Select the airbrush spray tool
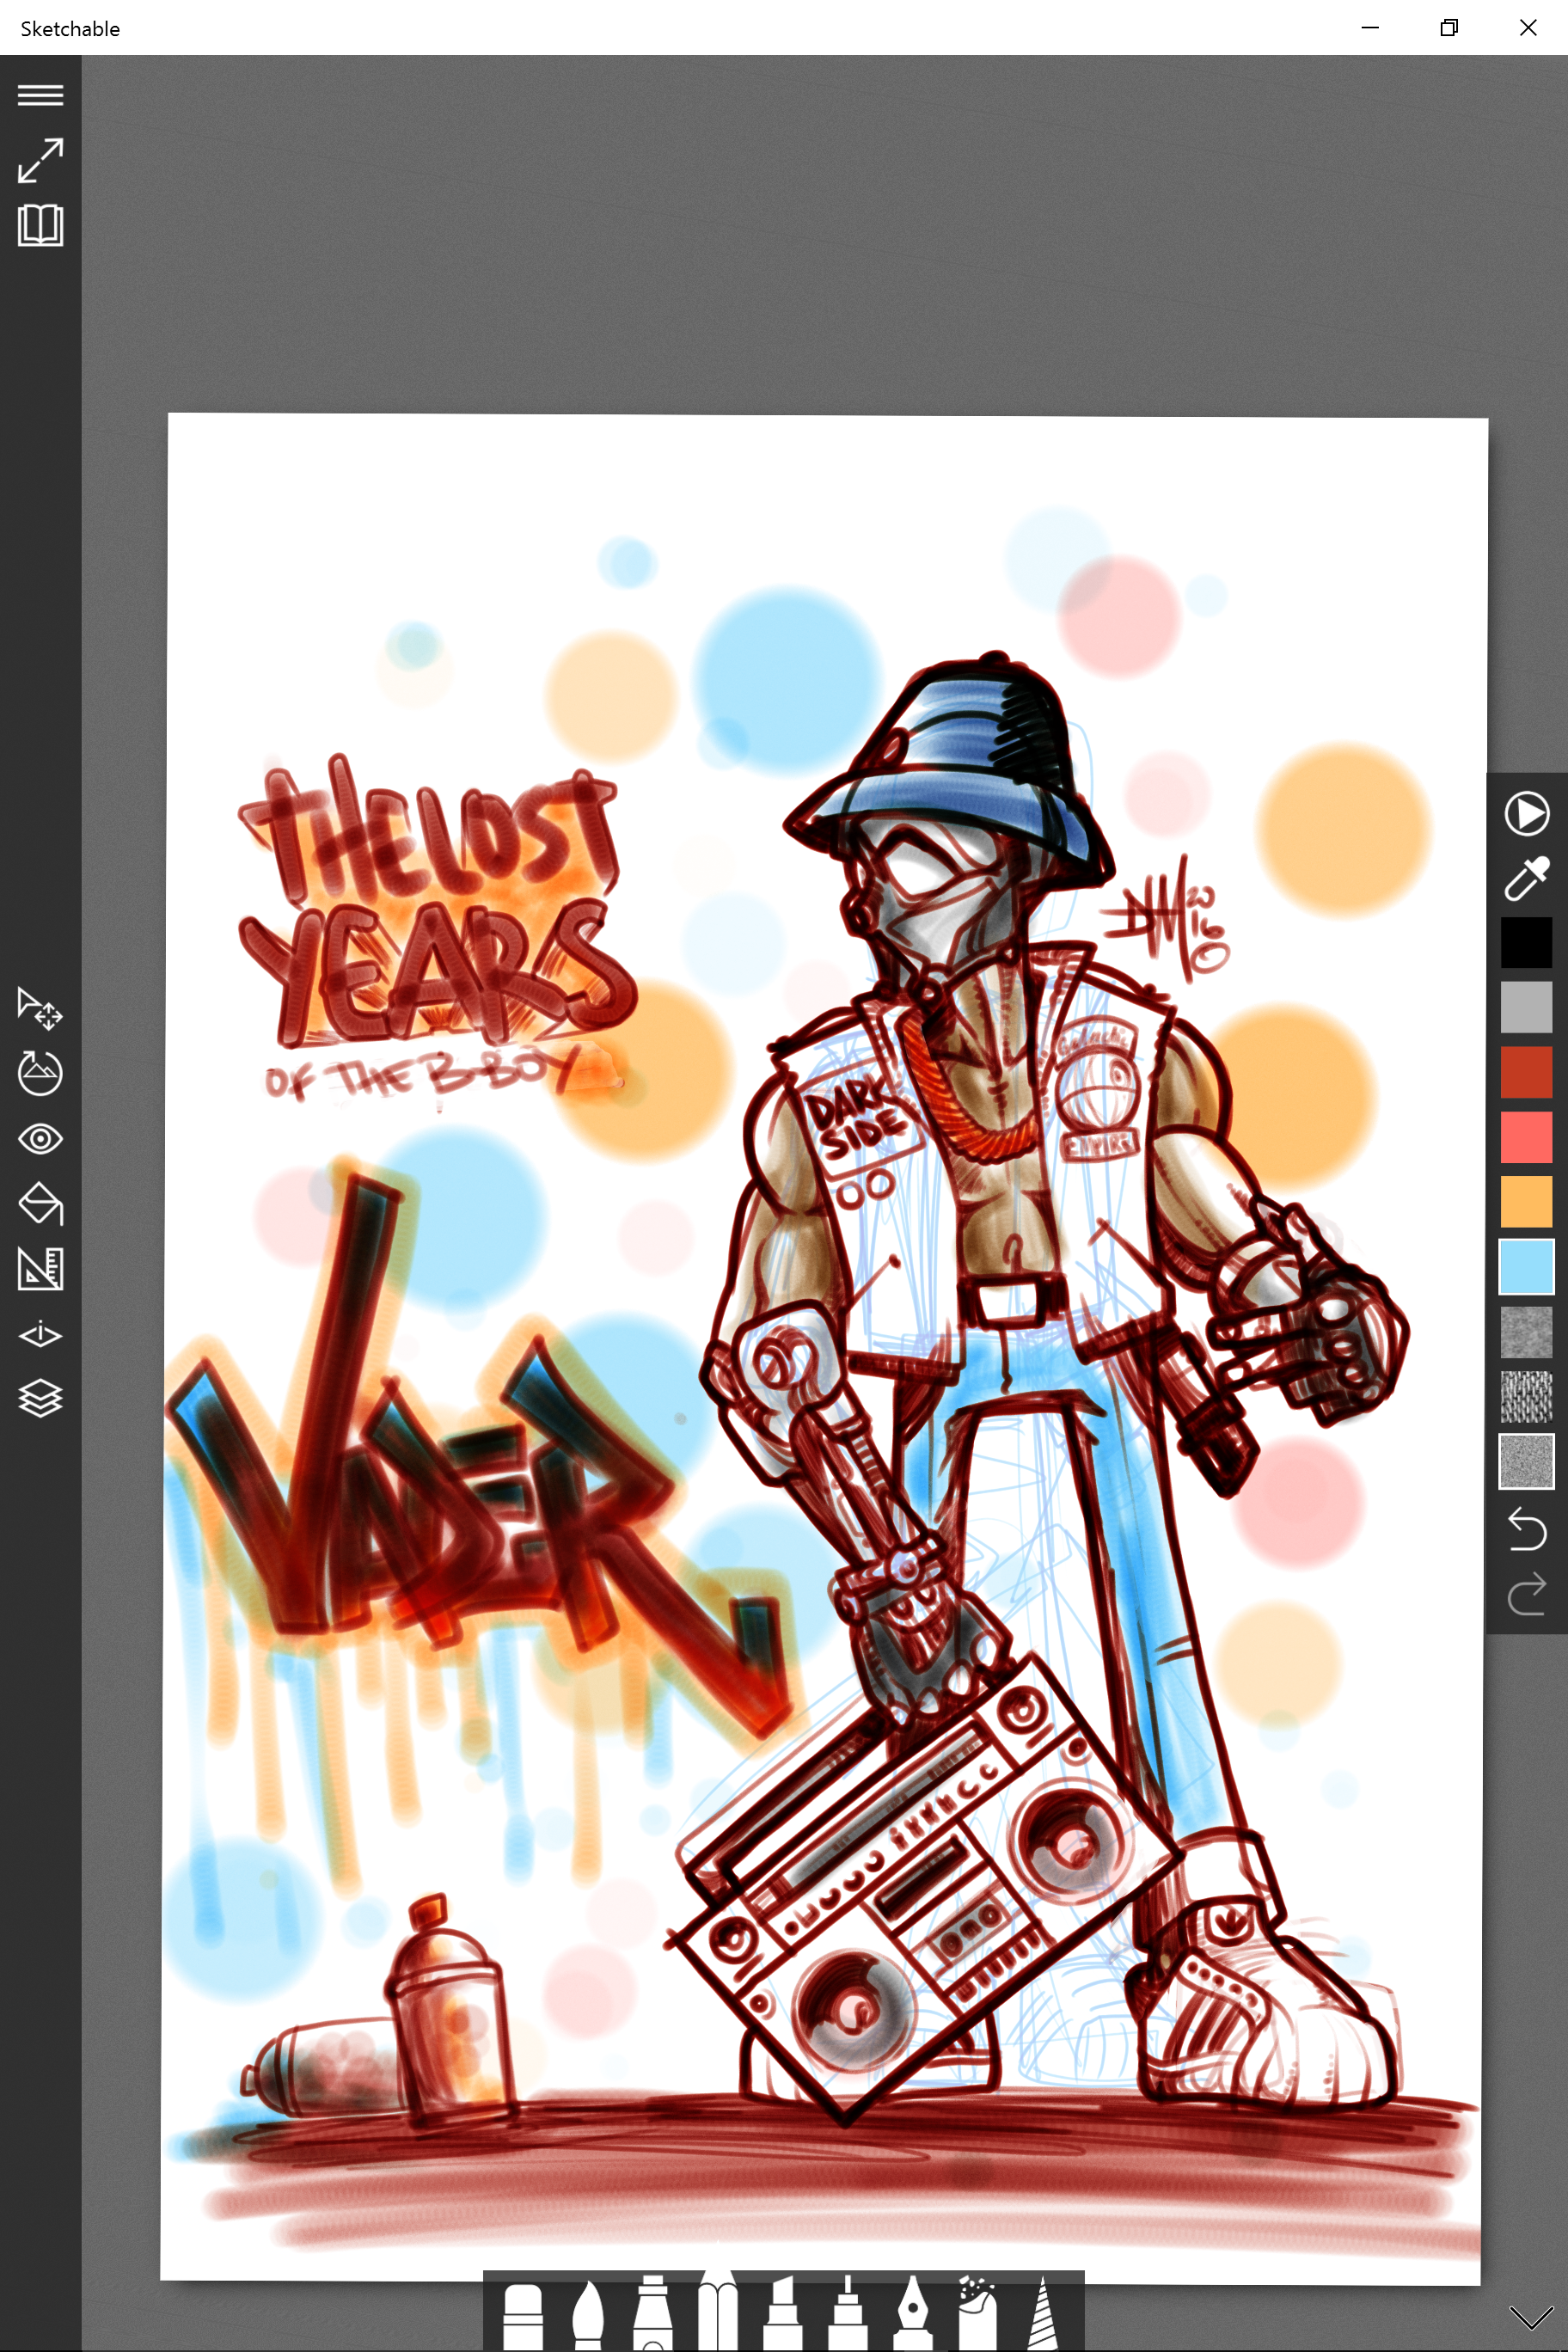The width and height of the screenshot is (1568, 2352). click(977, 2314)
